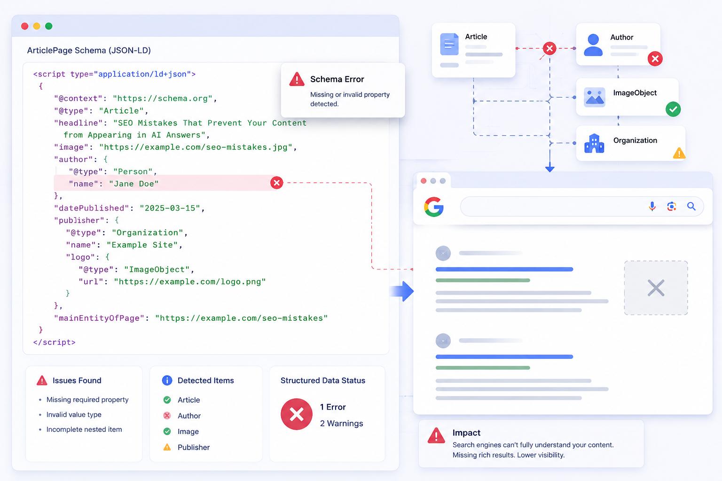
Task: Click the red X on Article-Author connector
Action: [549, 48]
